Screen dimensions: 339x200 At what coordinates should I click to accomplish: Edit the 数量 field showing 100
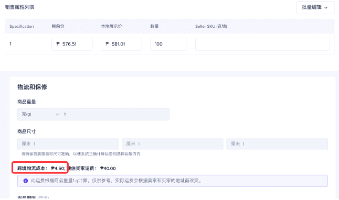tap(168, 44)
